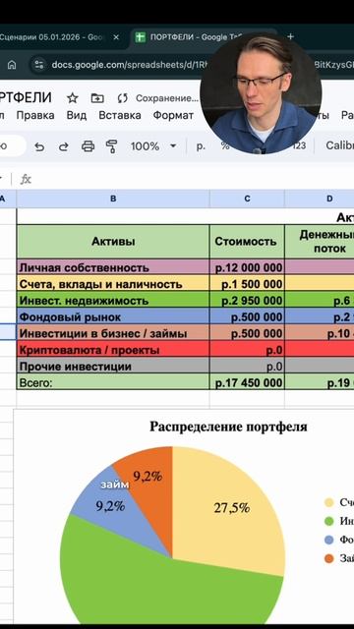The image size is (354, 629).
Task: Click the site settings icon in the address bar
Action: pos(39,65)
